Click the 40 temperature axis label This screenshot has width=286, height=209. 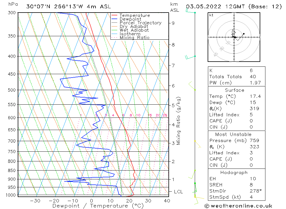[167, 201]
